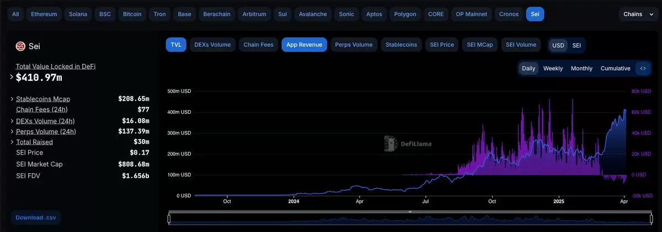The width and height of the screenshot is (662, 232).
Task: Switch denomination to SEI
Action: [x=576, y=45]
